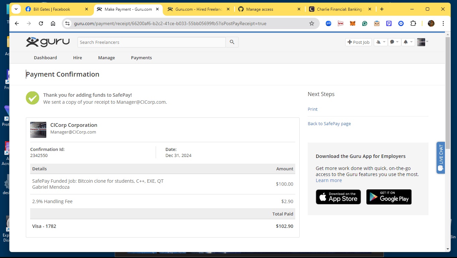
Task: Open the MetaMask fox extension
Action: point(353,23)
